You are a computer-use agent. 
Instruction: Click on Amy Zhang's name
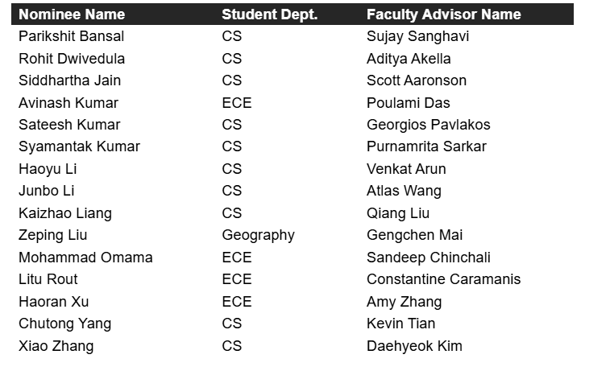tap(404, 302)
